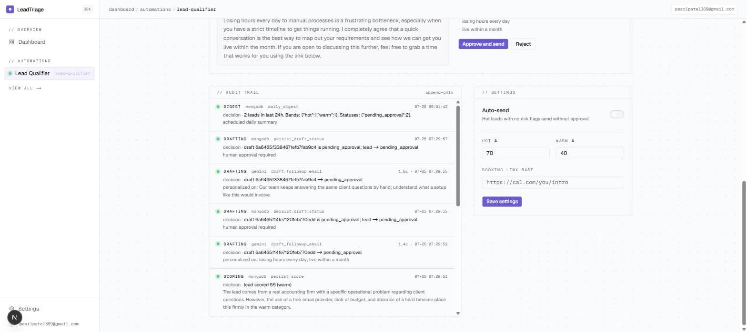
Task: Click the audit trail scroll-up arrow
Action: click(x=458, y=102)
